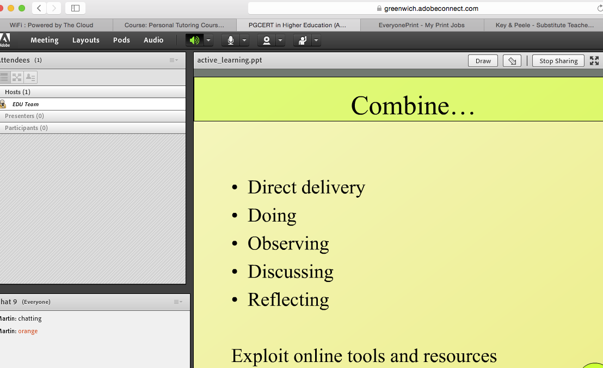Toggle the microphone button
Viewport: 603px width, 368px height.
231,40
